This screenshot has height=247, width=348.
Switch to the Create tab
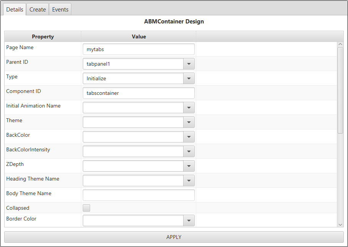point(38,10)
